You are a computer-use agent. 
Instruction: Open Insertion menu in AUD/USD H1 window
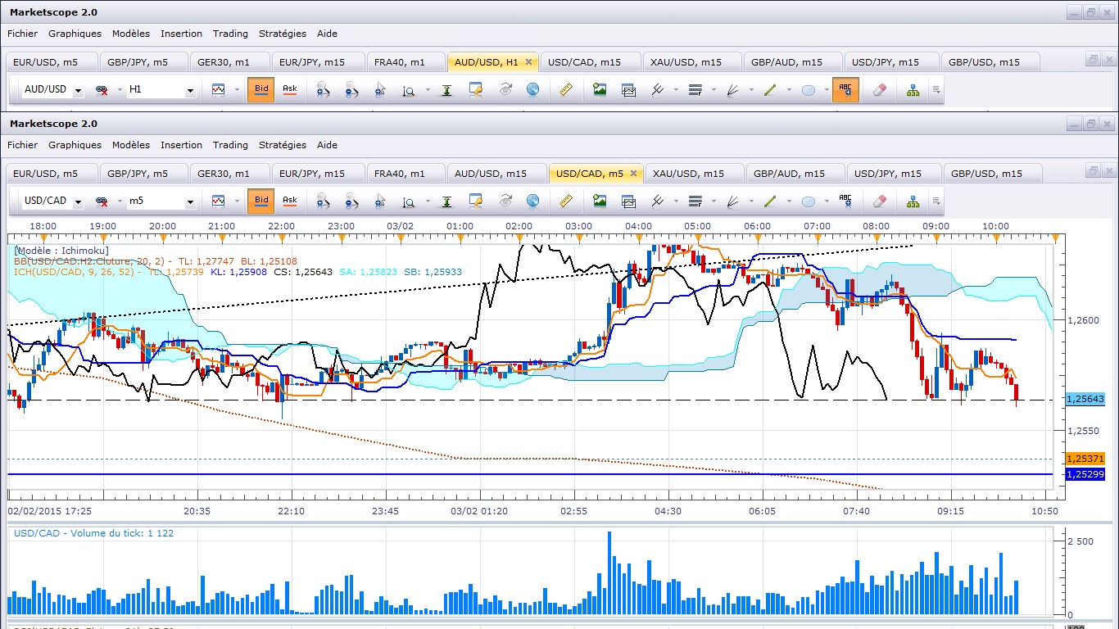tap(181, 34)
